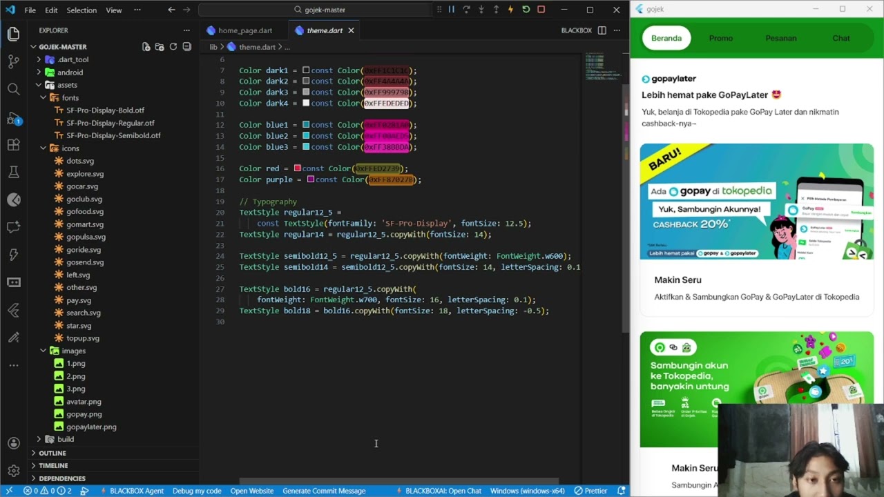Restart the debug session with the green arrow
884x497 pixels.
pyautogui.click(x=526, y=10)
